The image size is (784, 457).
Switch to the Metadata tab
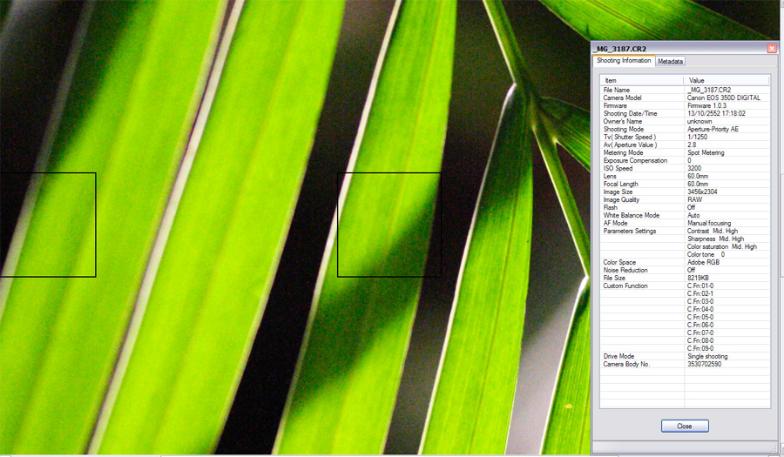tap(670, 62)
